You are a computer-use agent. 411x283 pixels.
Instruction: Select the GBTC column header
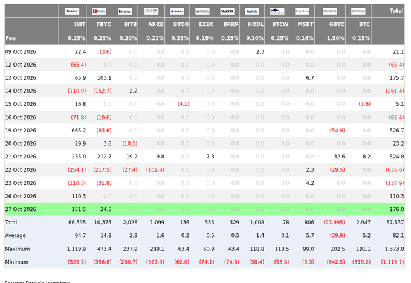330,24
